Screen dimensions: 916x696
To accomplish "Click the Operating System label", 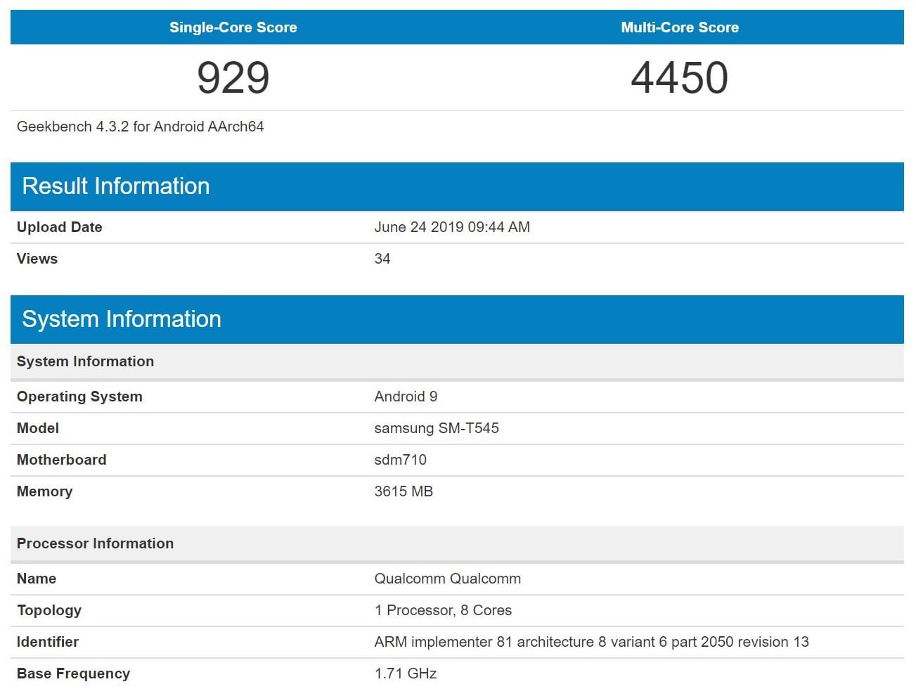I will point(79,397).
